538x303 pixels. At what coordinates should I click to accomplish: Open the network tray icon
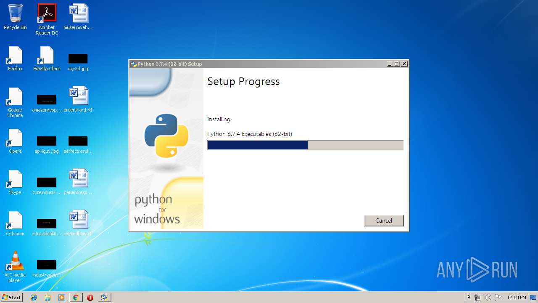pos(478,298)
